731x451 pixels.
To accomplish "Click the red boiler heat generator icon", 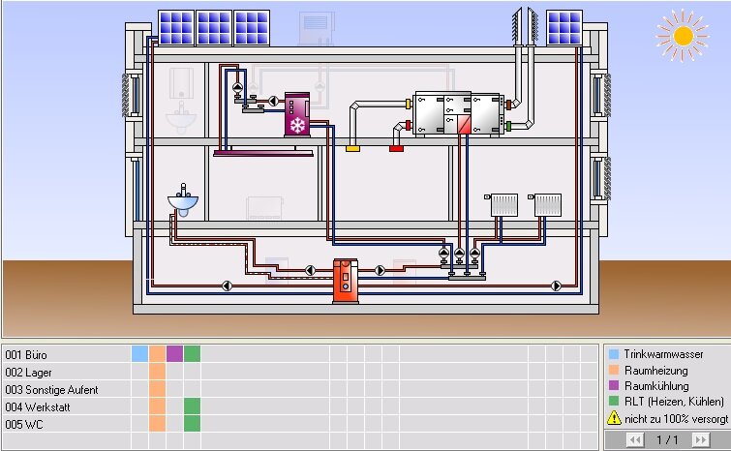I will pyautogui.click(x=346, y=282).
